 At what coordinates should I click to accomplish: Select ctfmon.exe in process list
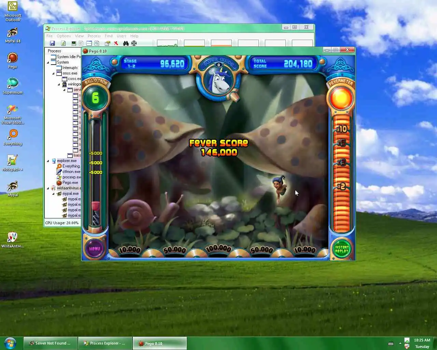click(68, 172)
